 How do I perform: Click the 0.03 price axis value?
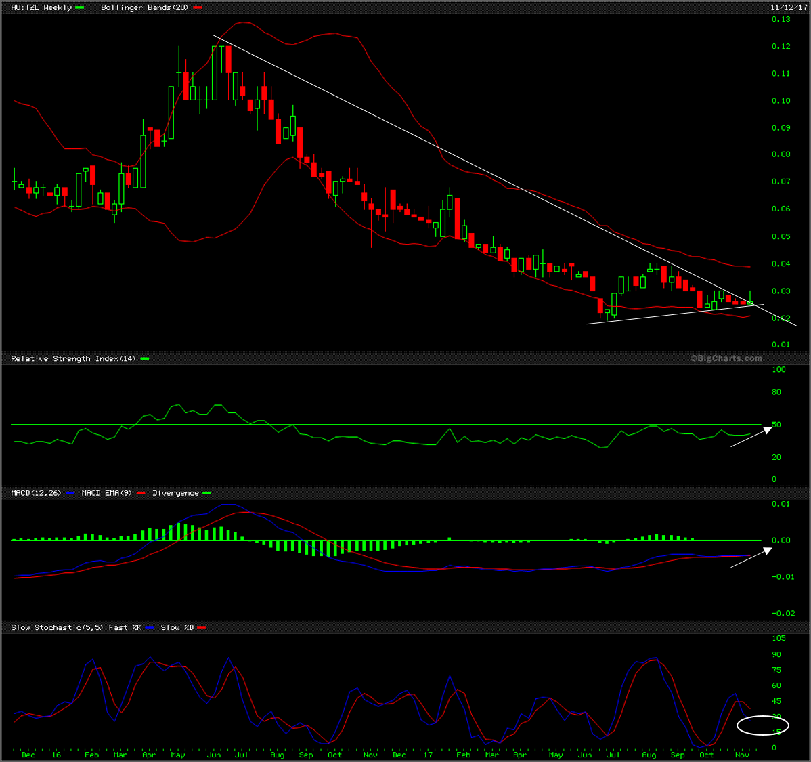781,291
